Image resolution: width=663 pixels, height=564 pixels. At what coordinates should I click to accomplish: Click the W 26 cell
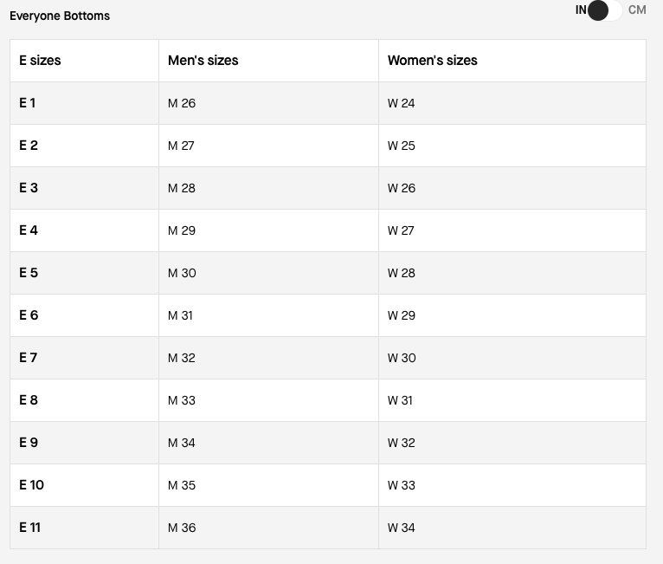pos(401,188)
